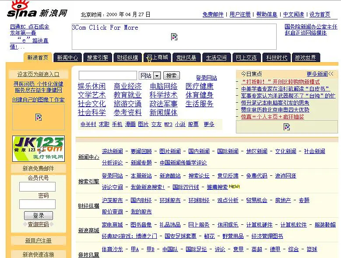This screenshot has height=258, width=341.
Task: Open the 体育沙龙 link
Action: pyautogui.click(x=112, y=249)
